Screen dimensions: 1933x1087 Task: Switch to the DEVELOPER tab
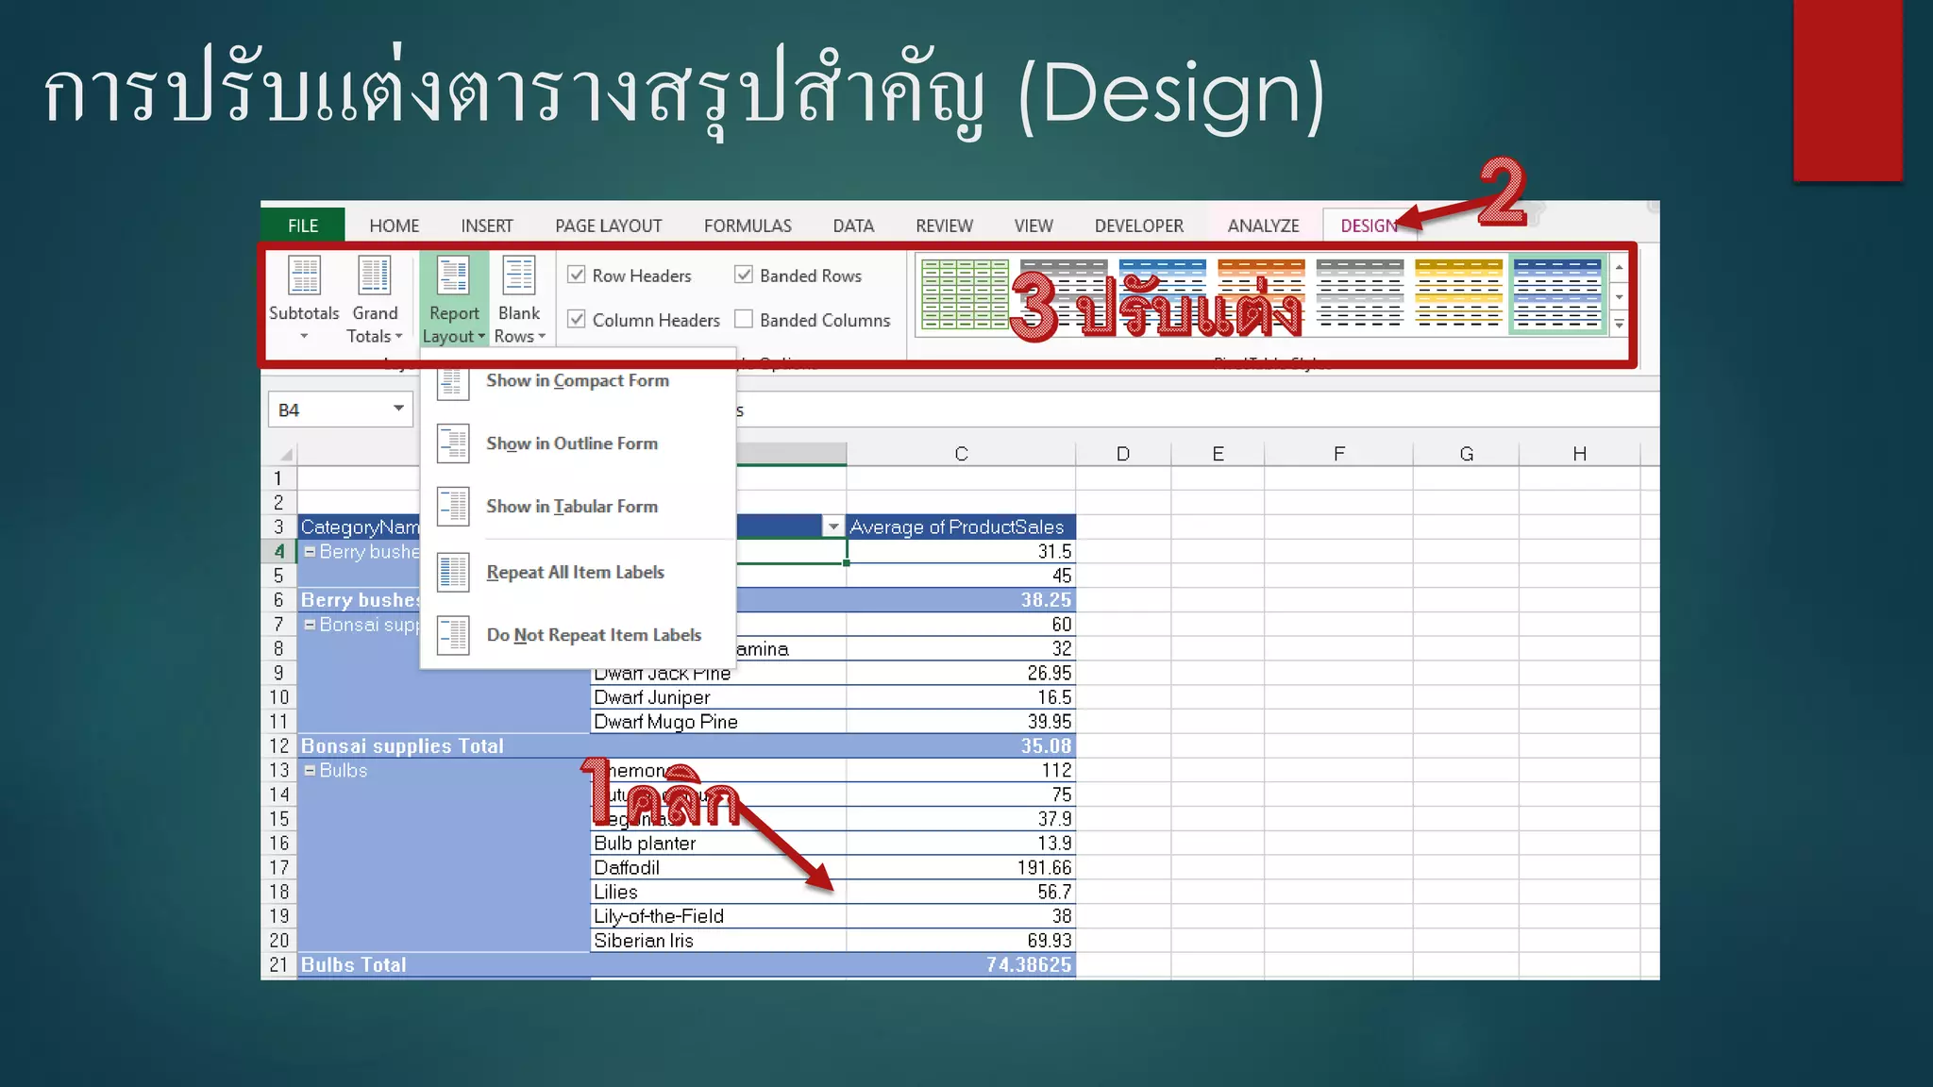point(1139,226)
